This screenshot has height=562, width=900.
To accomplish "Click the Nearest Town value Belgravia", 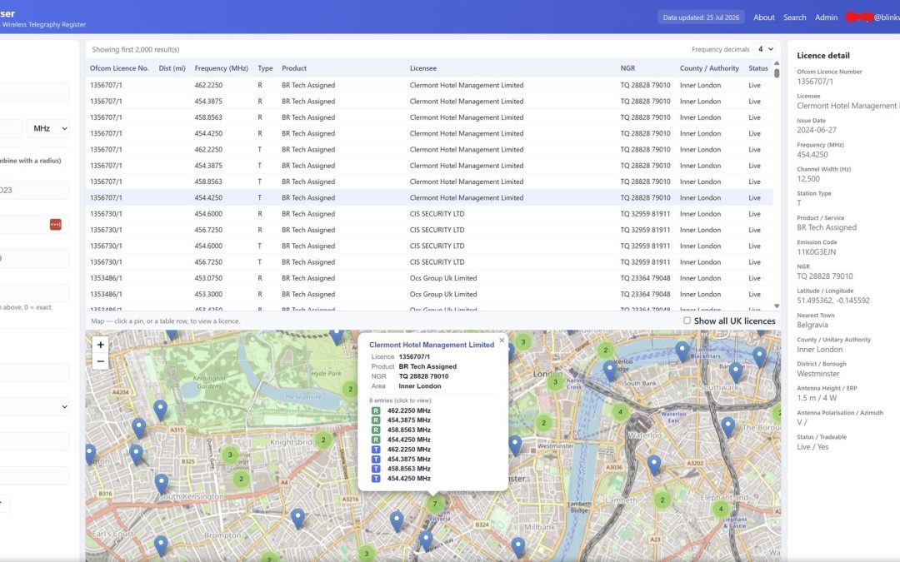I will (812, 325).
